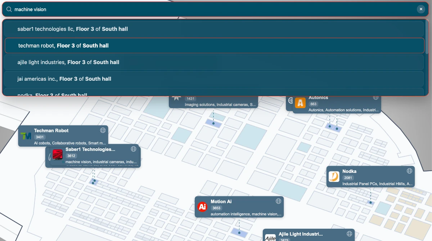Screen dimensions: 432x241
Task: Click the search magnifier icon
Action: (x=9, y=9)
